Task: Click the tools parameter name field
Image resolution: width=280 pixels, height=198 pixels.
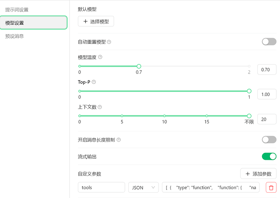Action: coord(101,187)
